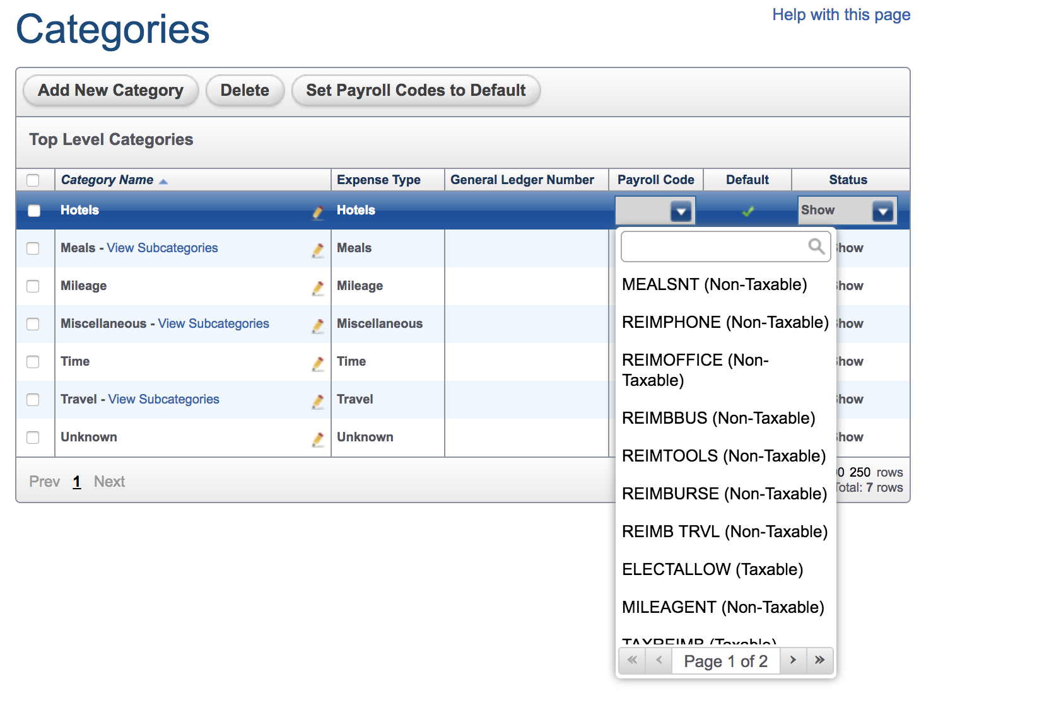Click the edit pencil icon for Unknown

(319, 439)
